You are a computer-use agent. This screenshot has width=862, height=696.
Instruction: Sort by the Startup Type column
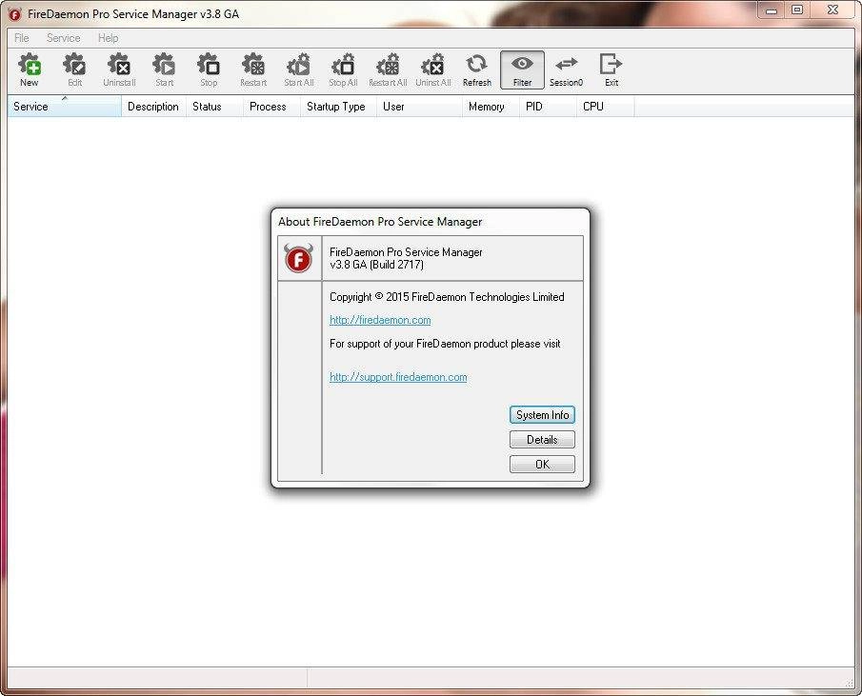click(x=338, y=107)
